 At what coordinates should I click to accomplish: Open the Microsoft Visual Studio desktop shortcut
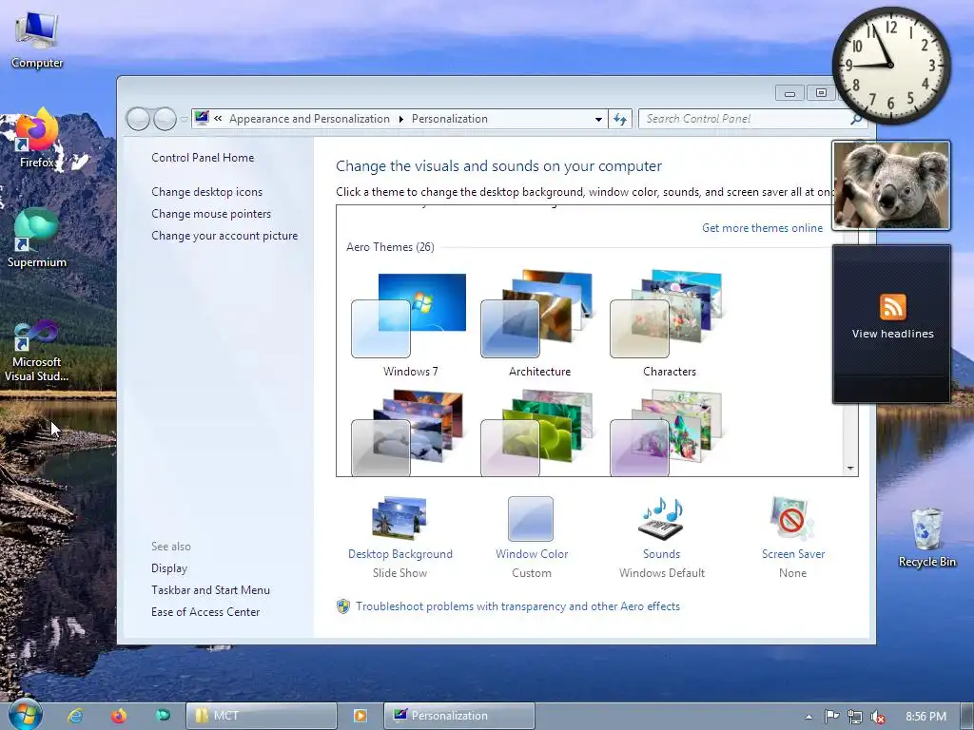(37, 352)
